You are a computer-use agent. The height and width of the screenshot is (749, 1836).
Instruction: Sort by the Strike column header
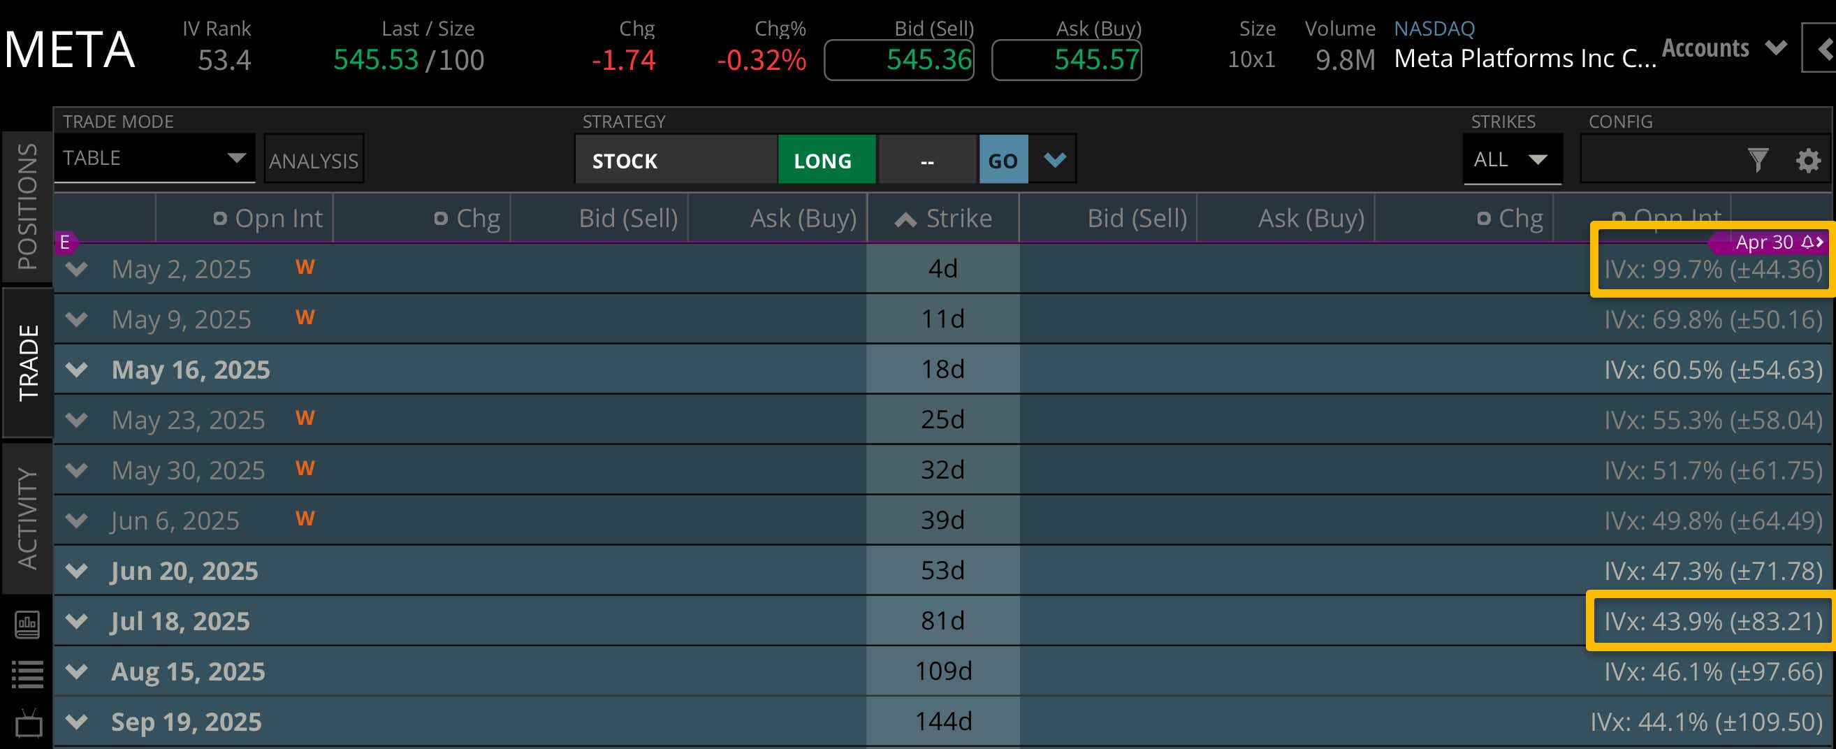(x=944, y=219)
